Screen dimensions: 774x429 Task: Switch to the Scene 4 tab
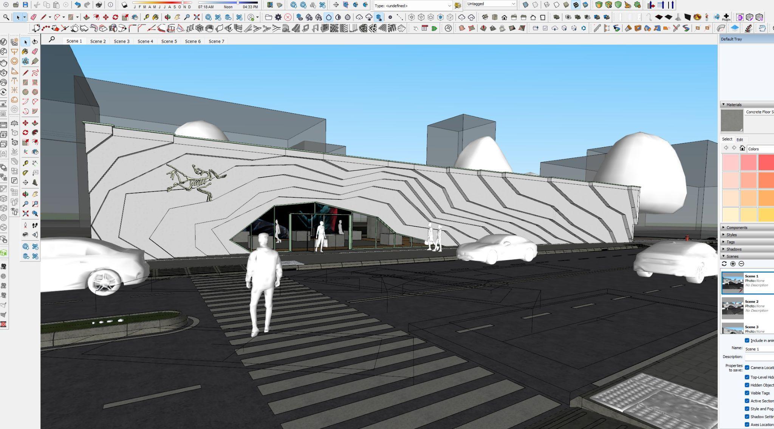click(145, 41)
